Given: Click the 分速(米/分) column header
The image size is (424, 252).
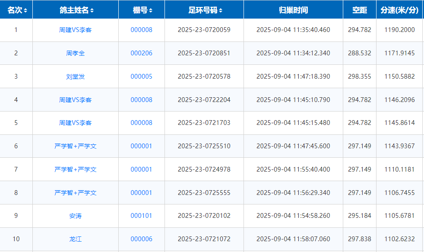Looking at the screenshot, I should pos(399,10).
